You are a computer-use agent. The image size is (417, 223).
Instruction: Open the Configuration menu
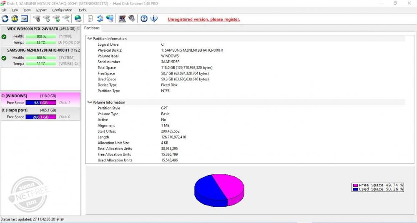point(62,10)
